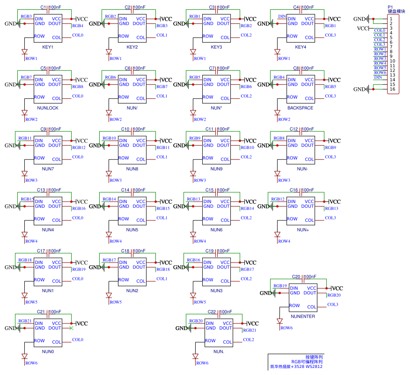Image resolution: width=410 pixels, height=375 pixels.
Task: Select the diode symbol below the NUNENTER block
Action: (279, 322)
